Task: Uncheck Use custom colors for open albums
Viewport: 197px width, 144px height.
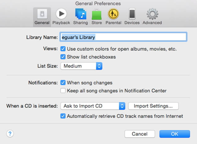Action: (63, 49)
